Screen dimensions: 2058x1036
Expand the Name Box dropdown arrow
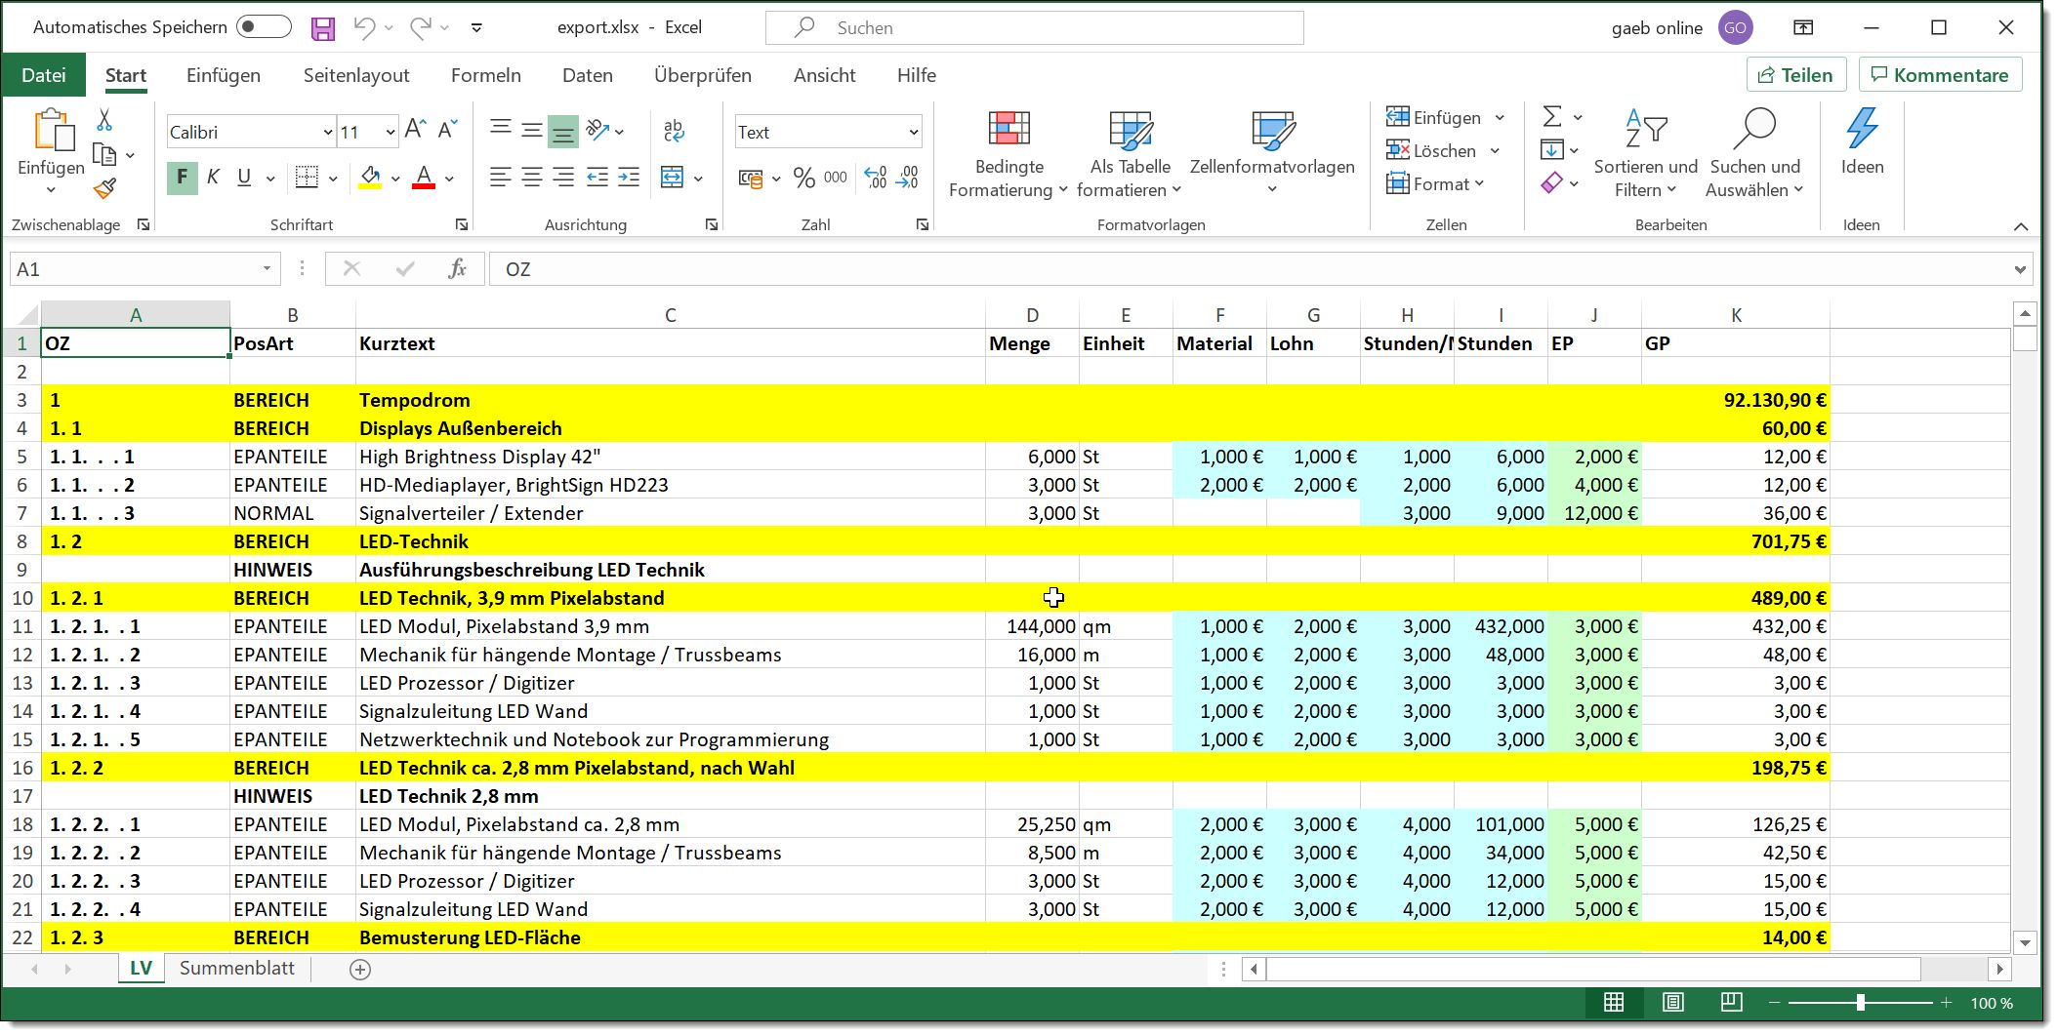(x=267, y=269)
